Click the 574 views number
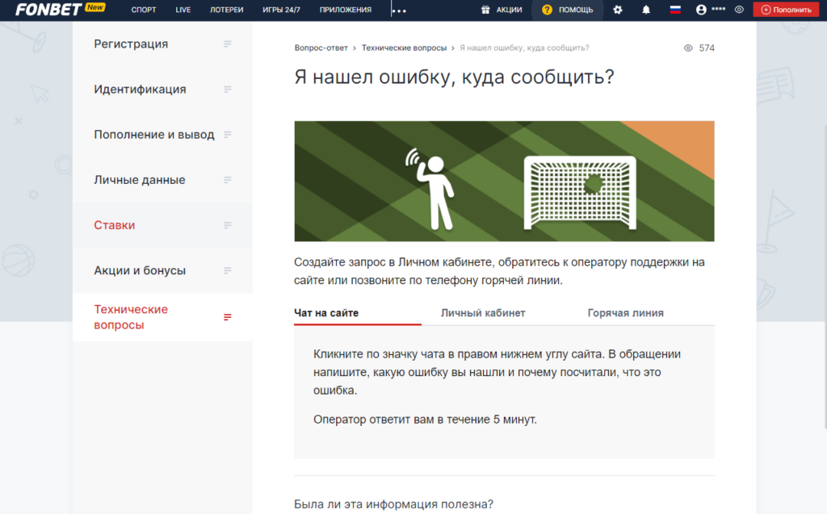827x514 pixels. (707, 48)
